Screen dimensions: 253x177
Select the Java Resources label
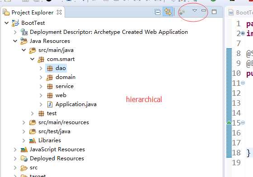[x=50, y=41]
